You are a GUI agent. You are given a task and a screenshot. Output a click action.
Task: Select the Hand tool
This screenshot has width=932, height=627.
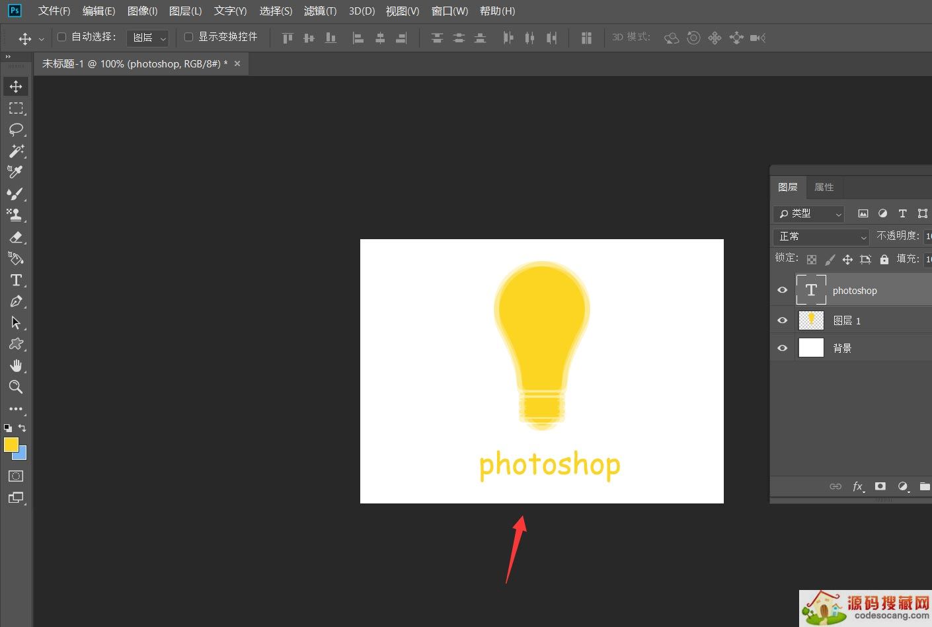16,366
